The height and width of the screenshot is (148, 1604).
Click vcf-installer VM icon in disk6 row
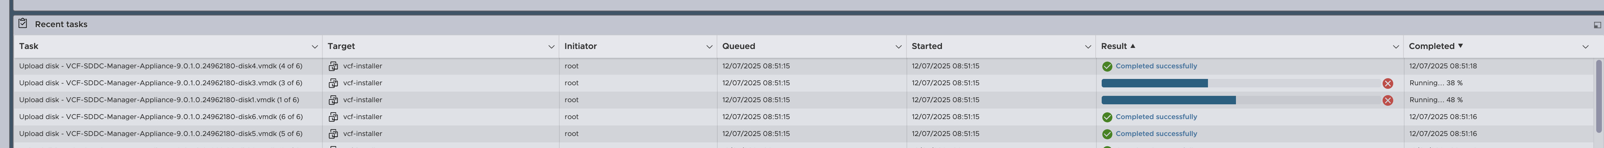tap(333, 117)
